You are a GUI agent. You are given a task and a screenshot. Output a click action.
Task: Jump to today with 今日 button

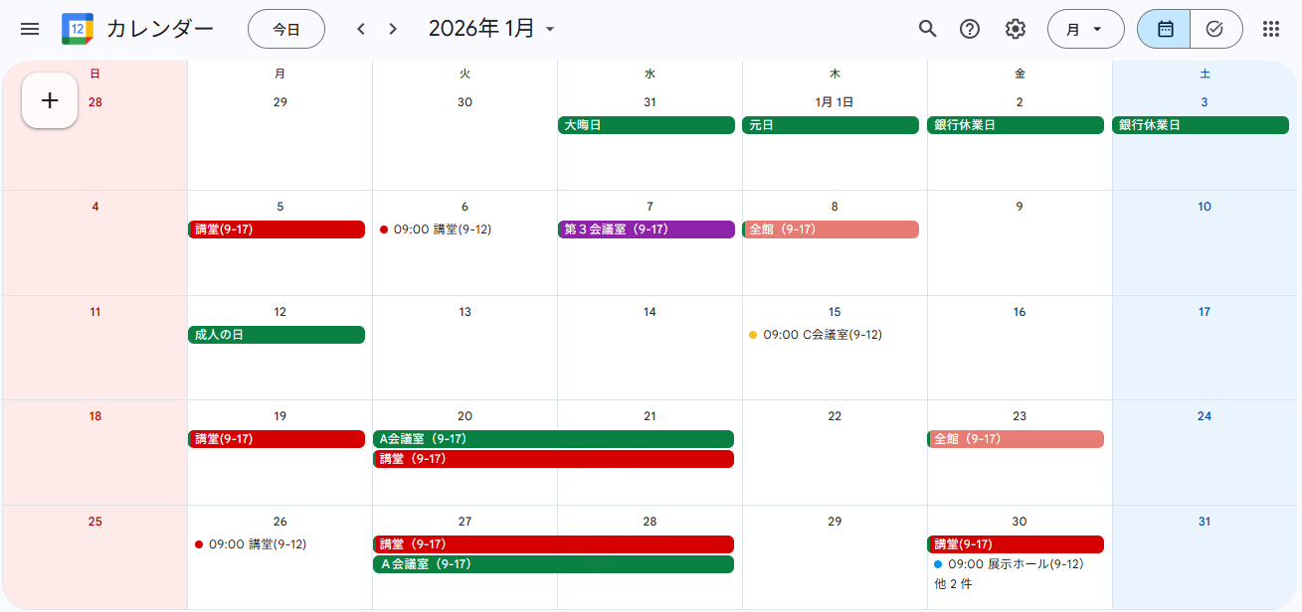(x=286, y=29)
